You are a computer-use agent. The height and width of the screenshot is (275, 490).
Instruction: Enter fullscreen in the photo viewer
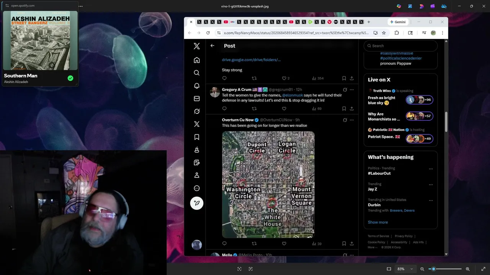click(483, 269)
